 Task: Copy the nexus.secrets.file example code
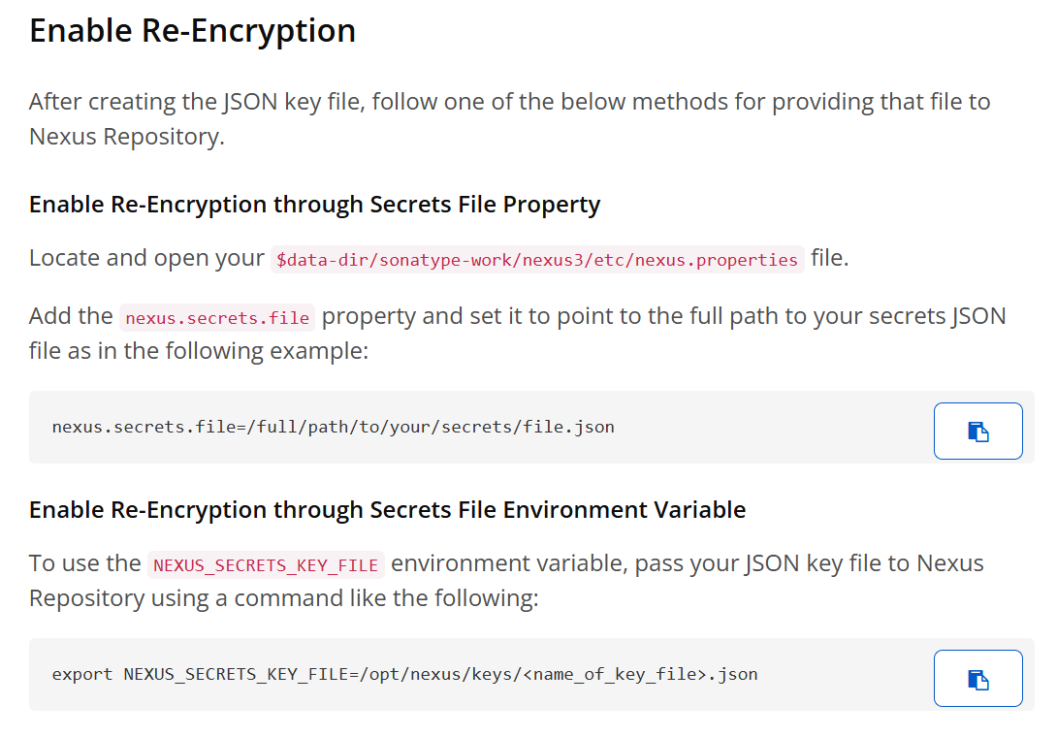click(977, 431)
